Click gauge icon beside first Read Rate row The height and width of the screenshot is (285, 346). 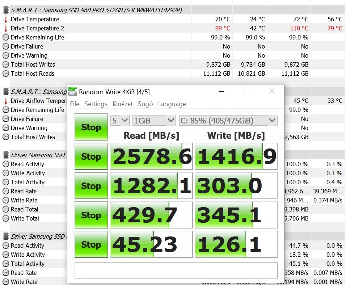(6, 191)
